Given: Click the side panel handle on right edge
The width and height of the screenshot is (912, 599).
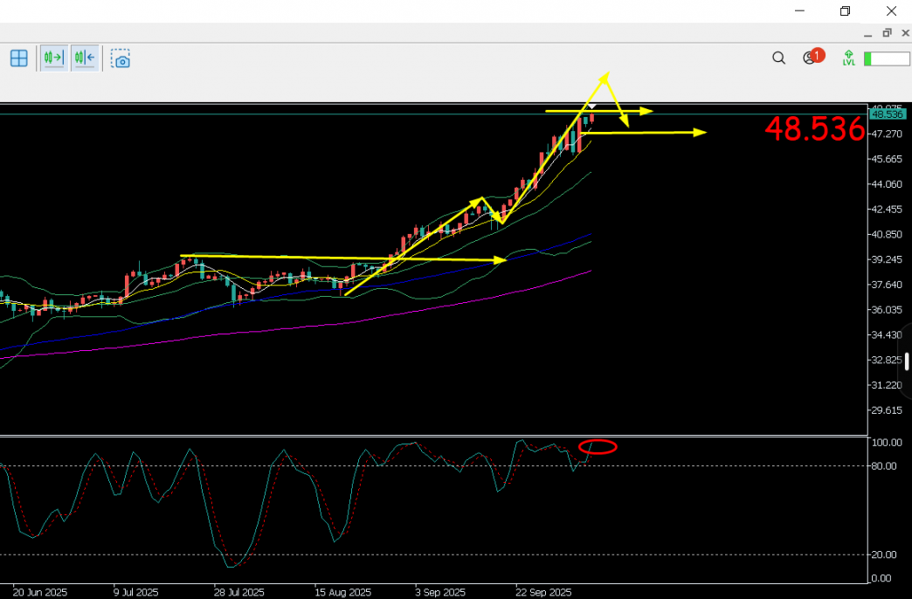Looking at the screenshot, I should (x=908, y=361).
